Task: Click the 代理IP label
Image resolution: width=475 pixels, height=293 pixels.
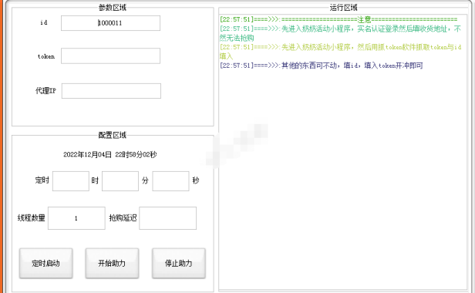Action: pyautogui.click(x=45, y=90)
